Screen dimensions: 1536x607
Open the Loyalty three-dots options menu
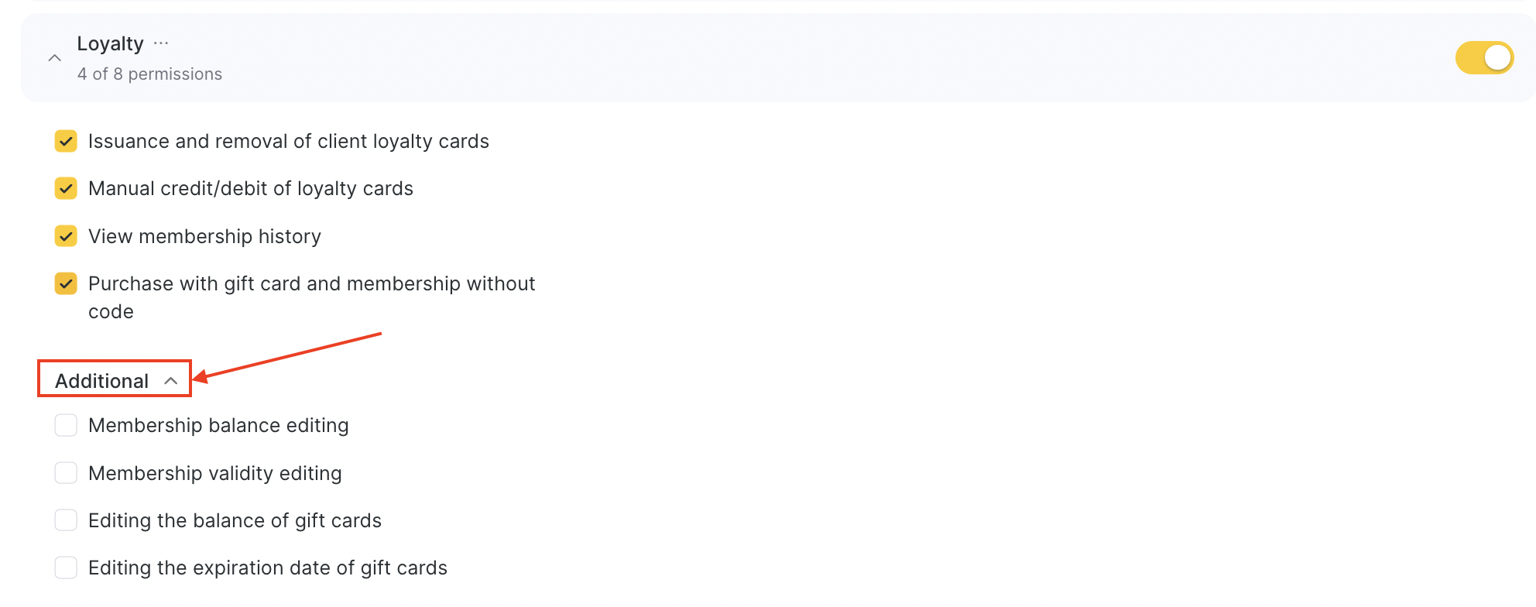tap(161, 43)
